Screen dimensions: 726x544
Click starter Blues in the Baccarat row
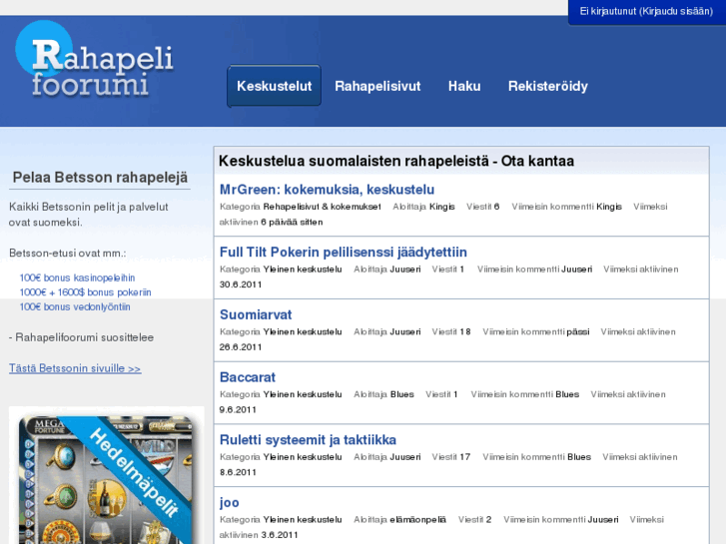point(401,394)
